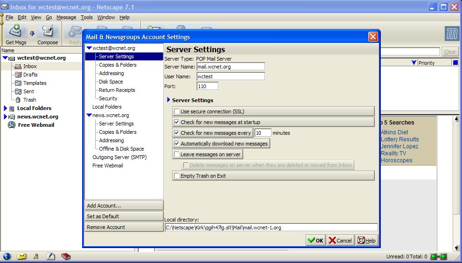Select the Inbox folder icon

[18, 66]
